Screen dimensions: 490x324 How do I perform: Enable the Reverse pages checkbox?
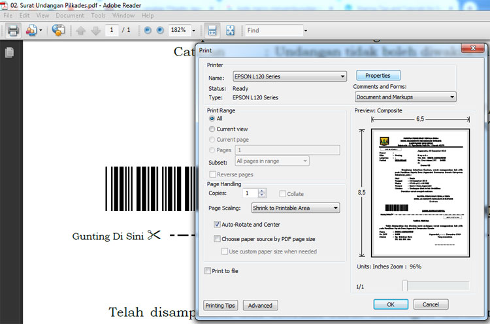tap(213, 174)
